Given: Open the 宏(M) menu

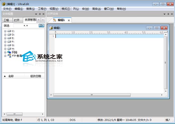Looking at the screenshot, I should pos(86,9).
